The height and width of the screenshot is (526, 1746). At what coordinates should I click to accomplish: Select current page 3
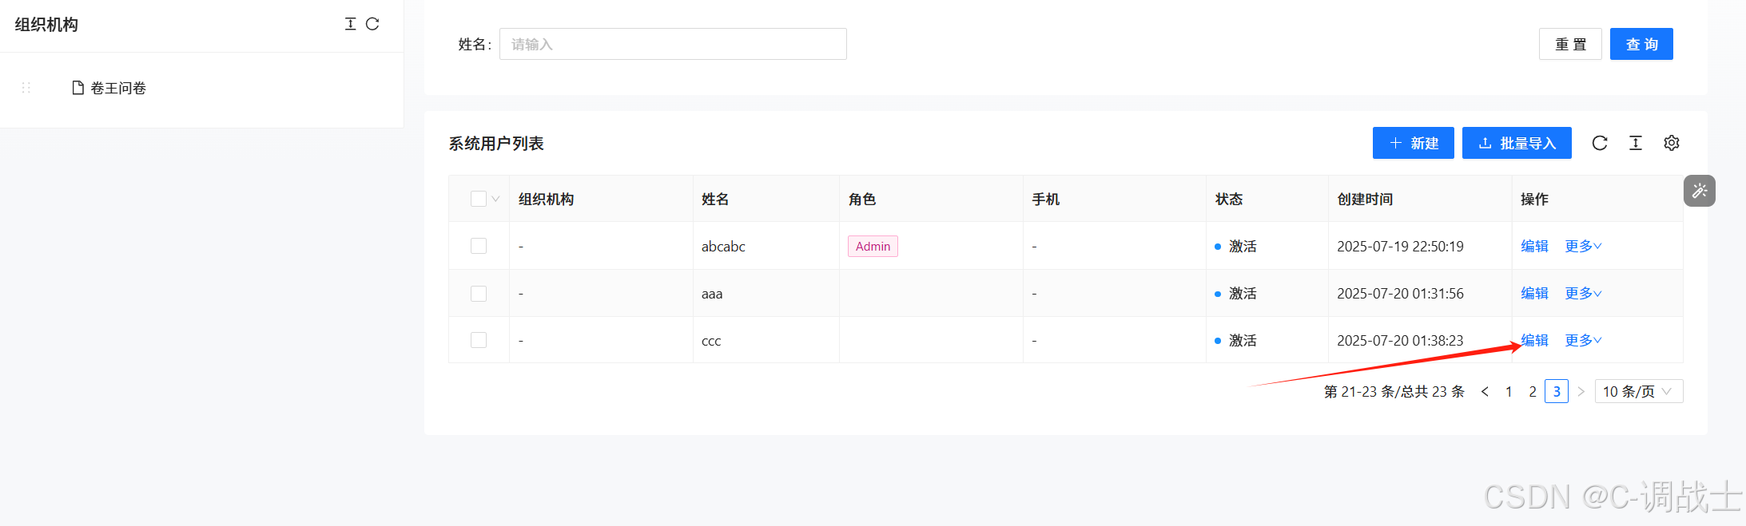coord(1557,391)
